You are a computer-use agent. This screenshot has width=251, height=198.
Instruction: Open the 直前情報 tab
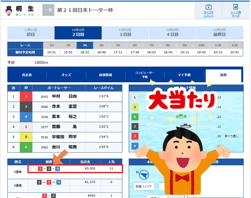point(105,75)
